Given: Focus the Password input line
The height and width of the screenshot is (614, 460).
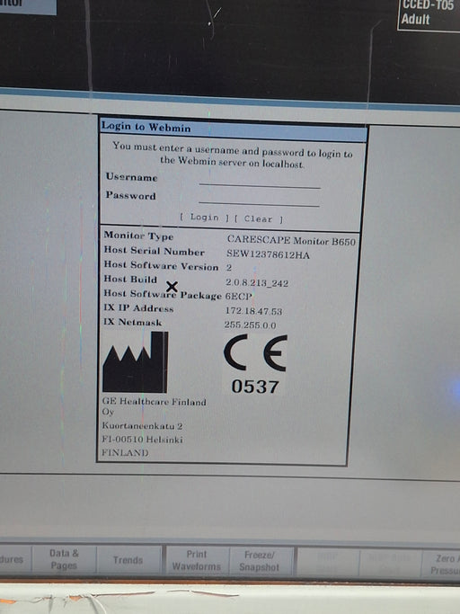Looking at the screenshot, I should [259, 200].
